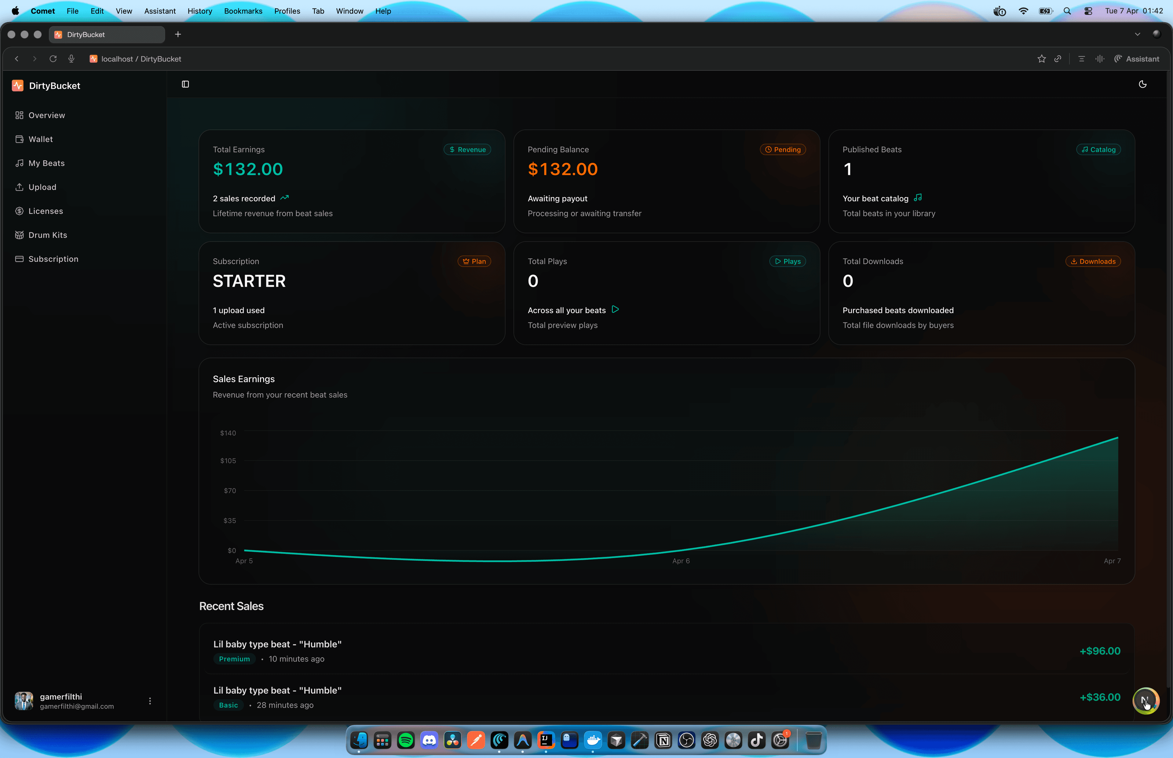This screenshot has width=1173, height=758.
Task: Click the DirtyBucket logo icon in sidebar
Action: (18, 86)
